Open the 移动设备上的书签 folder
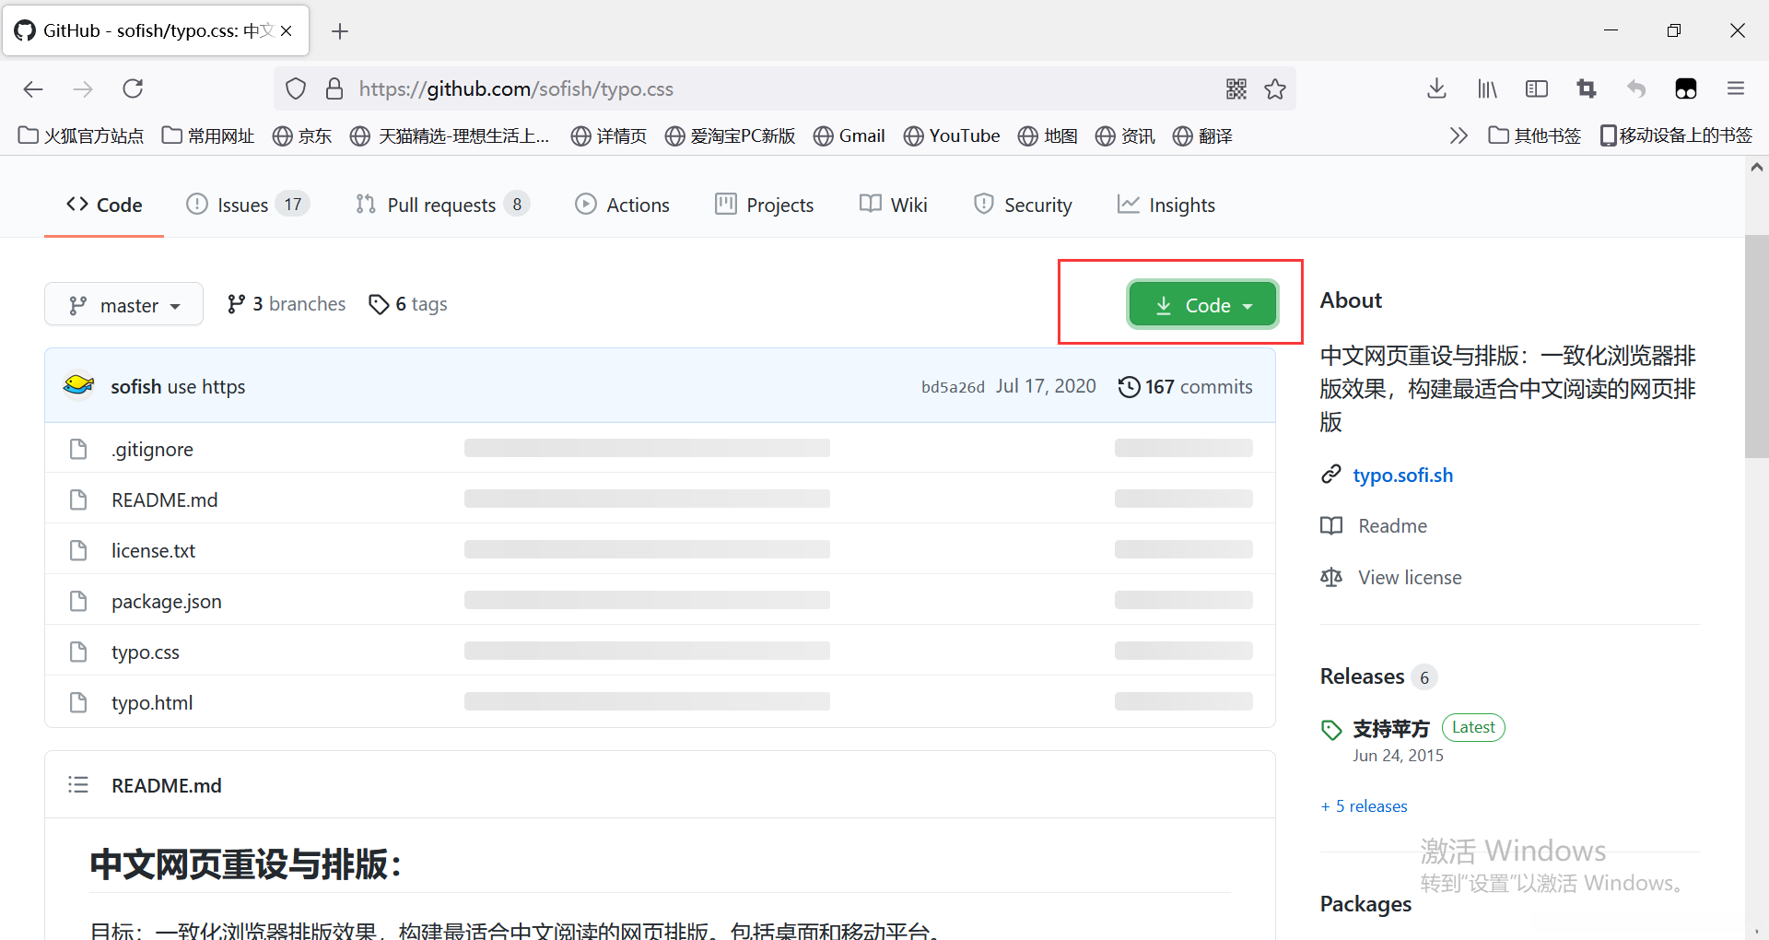Screen dimensions: 1769x940 [1676, 136]
